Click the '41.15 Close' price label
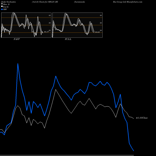 coord(142,118)
